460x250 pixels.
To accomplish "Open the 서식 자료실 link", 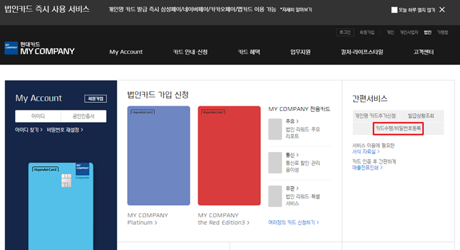I will pos(366,151).
